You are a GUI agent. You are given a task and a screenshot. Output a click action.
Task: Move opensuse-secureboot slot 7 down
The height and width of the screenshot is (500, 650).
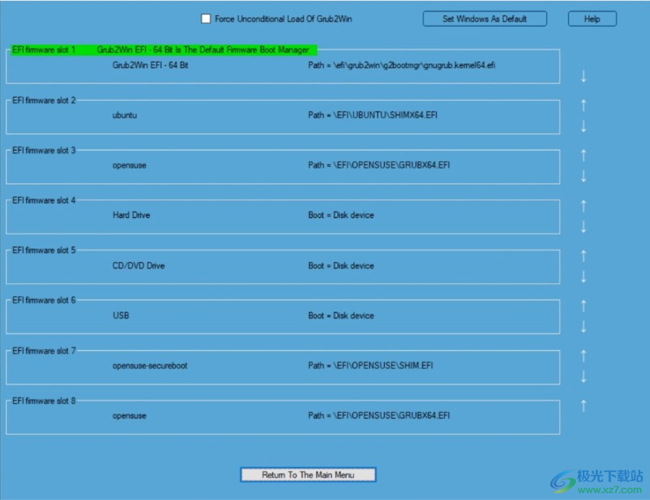click(584, 377)
